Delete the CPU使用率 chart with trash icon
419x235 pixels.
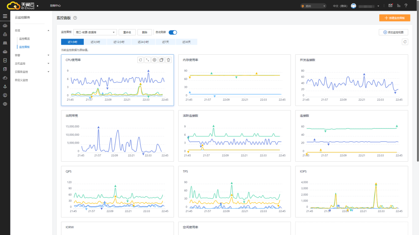tap(169, 60)
